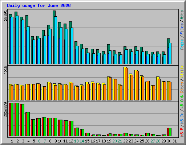The height and width of the screenshot is (145, 186).
Task: Click the green weekend day label 21
Action: (120, 141)
